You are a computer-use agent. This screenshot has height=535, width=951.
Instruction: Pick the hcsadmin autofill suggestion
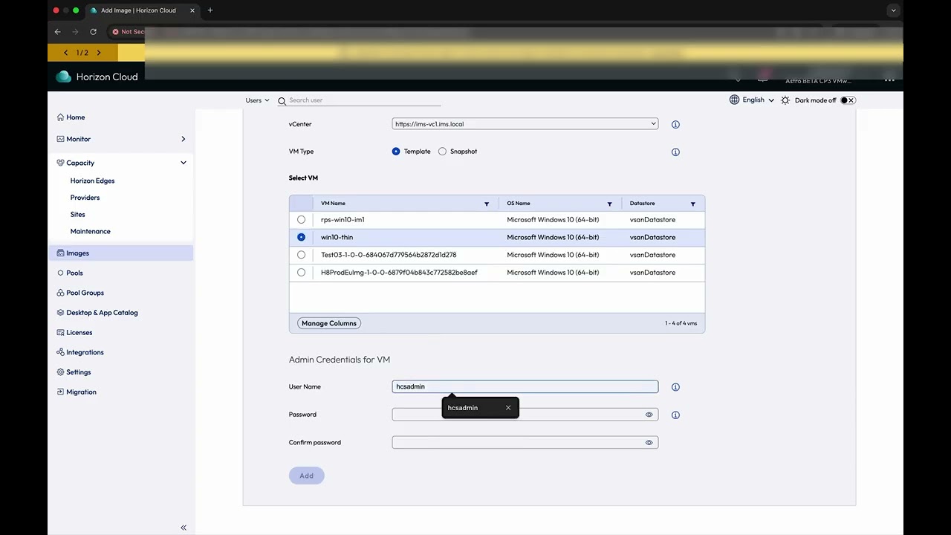(463, 408)
